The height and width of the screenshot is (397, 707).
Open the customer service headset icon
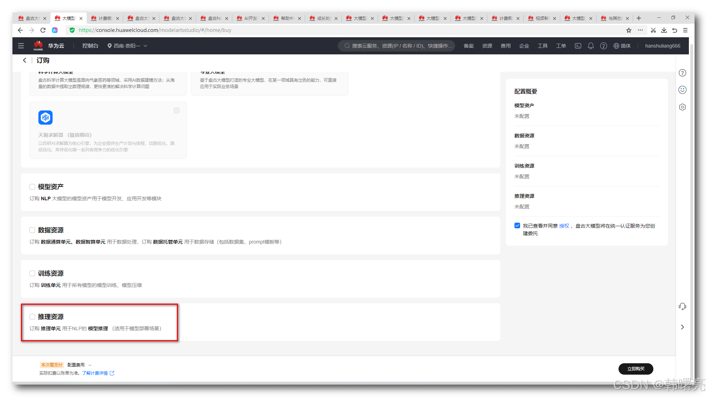[x=682, y=306]
